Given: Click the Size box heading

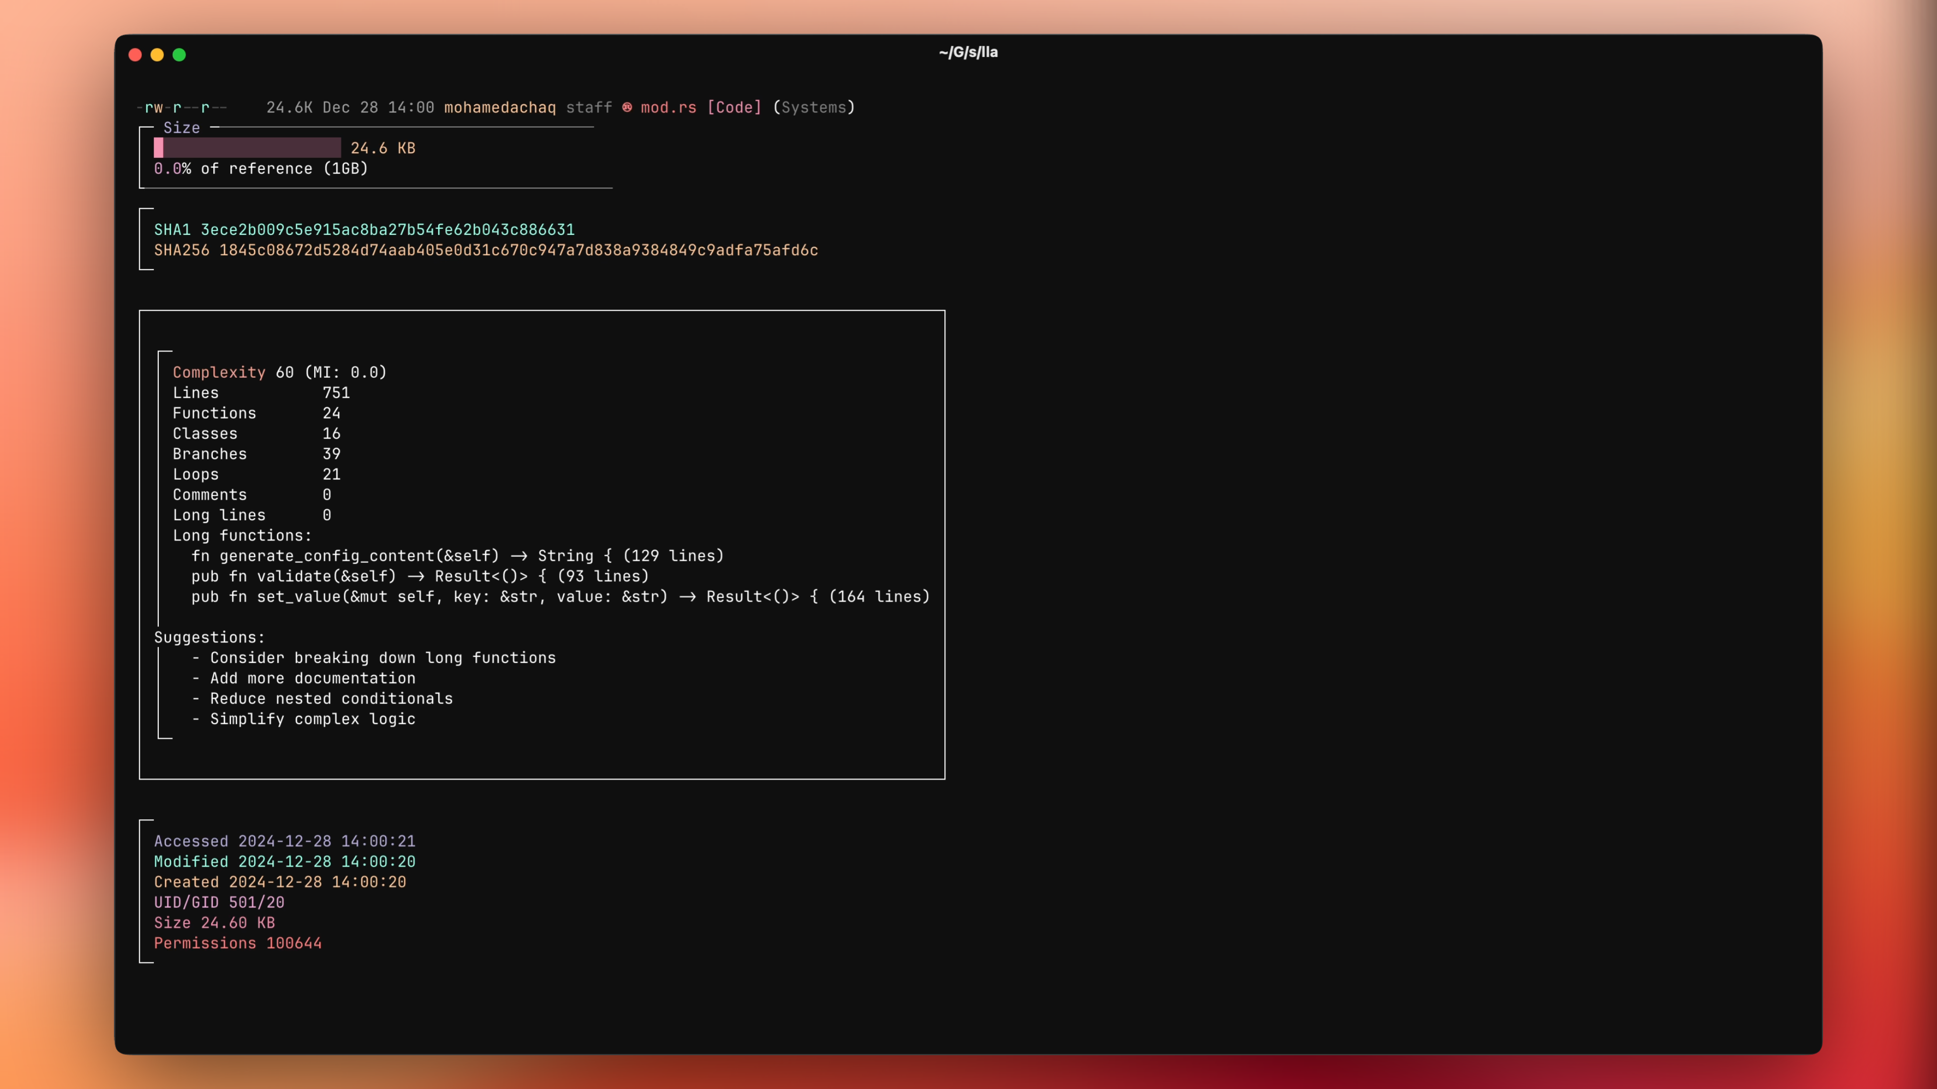Looking at the screenshot, I should click(x=182, y=128).
